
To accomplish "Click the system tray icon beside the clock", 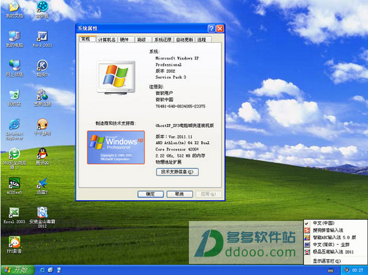I will coord(347,270).
